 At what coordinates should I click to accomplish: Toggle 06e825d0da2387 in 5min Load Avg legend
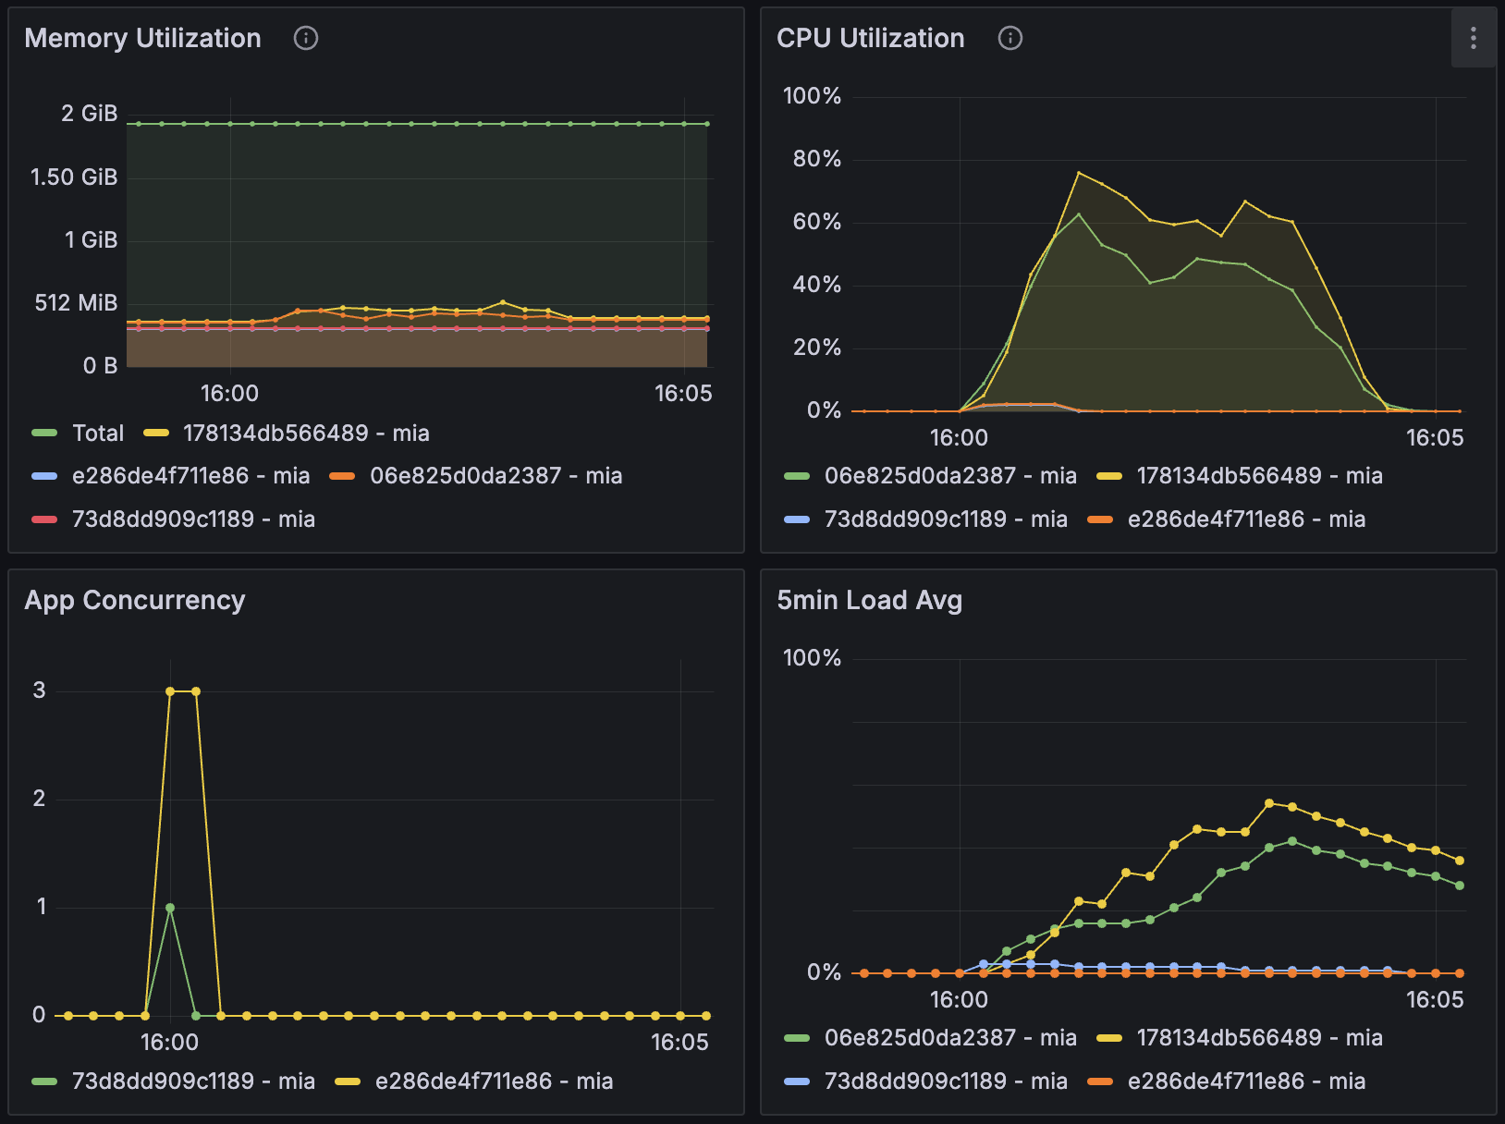949,1038
